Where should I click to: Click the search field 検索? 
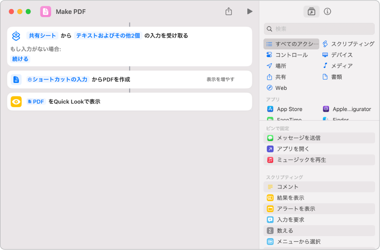pos(319,29)
